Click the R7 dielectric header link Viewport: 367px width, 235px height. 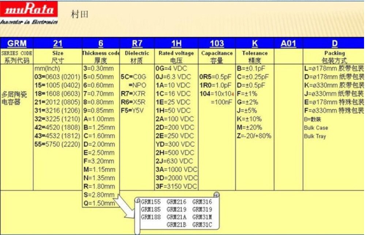tap(137, 43)
